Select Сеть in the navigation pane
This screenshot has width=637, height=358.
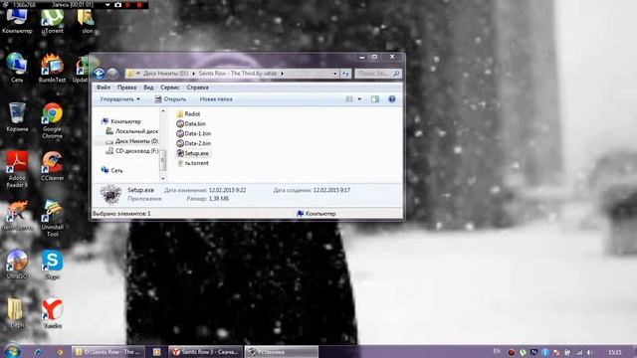coord(111,170)
